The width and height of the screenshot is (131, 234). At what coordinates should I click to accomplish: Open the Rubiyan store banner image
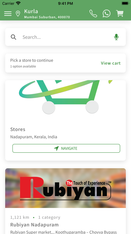[65, 188]
